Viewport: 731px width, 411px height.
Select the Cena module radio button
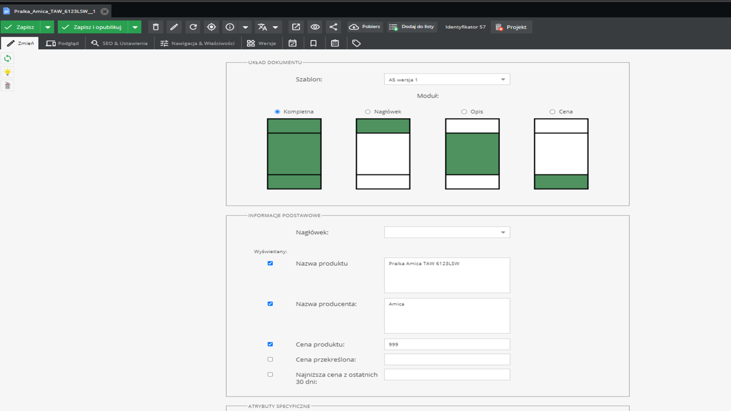click(552, 111)
